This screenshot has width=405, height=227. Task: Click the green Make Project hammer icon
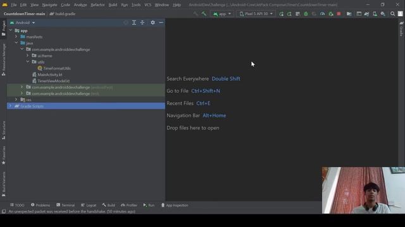coord(204,14)
